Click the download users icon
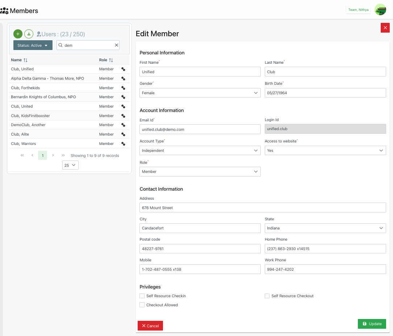Viewport: 393px width, 336px height. tap(29, 34)
